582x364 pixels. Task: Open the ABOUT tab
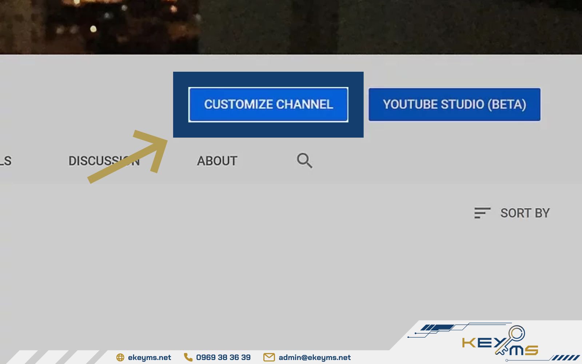pos(217,161)
